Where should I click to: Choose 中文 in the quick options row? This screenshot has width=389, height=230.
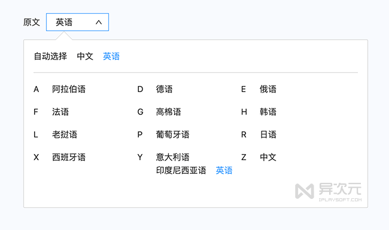click(85, 56)
